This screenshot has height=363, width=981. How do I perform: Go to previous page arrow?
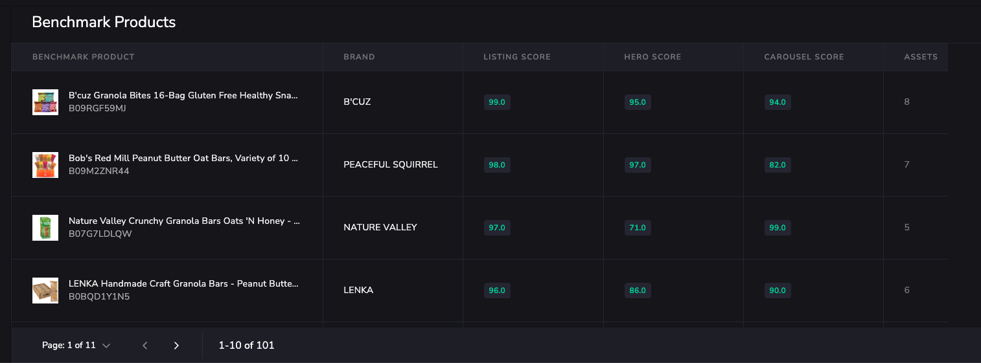coord(145,346)
